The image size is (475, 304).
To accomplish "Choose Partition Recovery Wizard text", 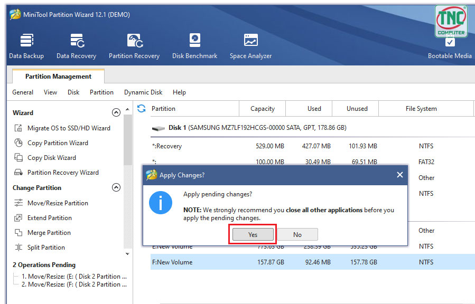I will tap(63, 173).
